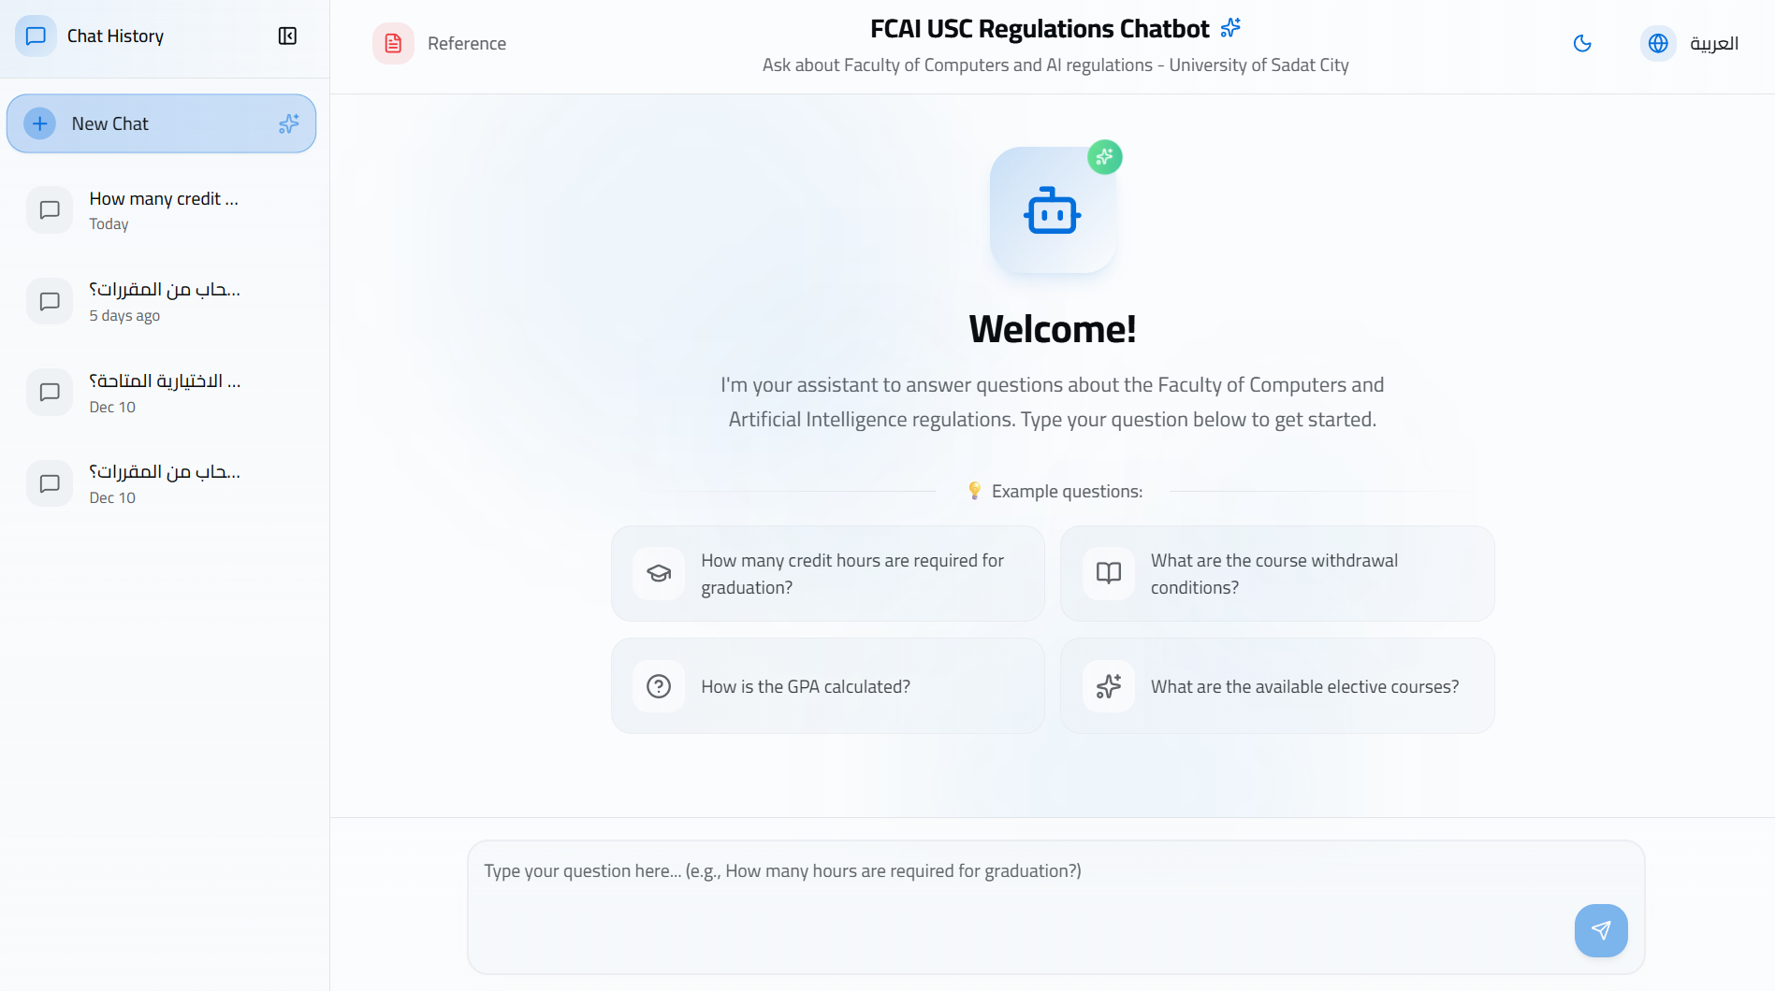Click the open book icon on the withdrawal card

click(x=1107, y=573)
